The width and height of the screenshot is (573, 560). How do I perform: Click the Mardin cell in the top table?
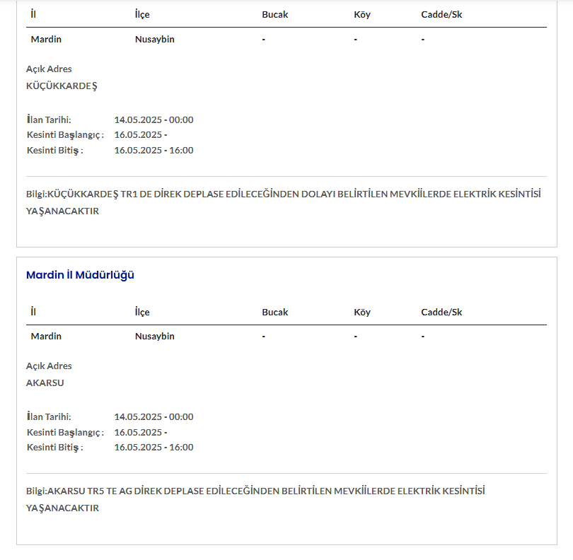click(46, 40)
